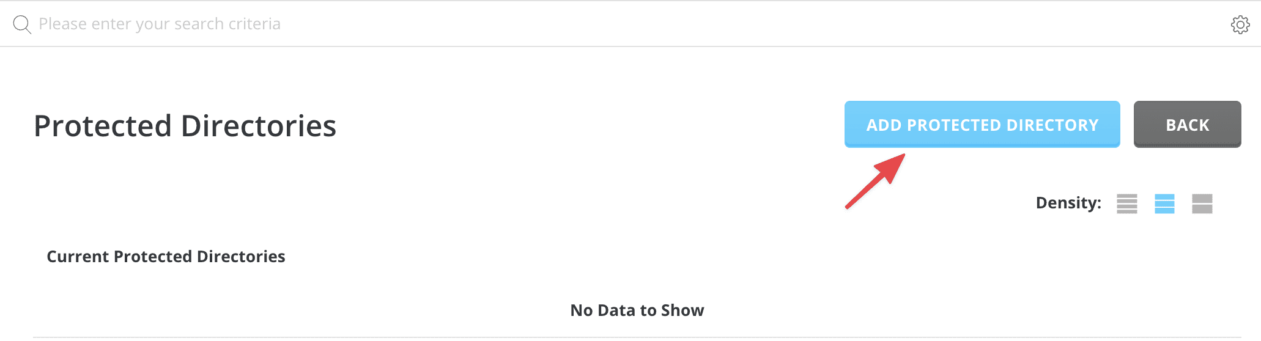Click the No Data to Show message
1261x341 pixels.
[637, 310]
